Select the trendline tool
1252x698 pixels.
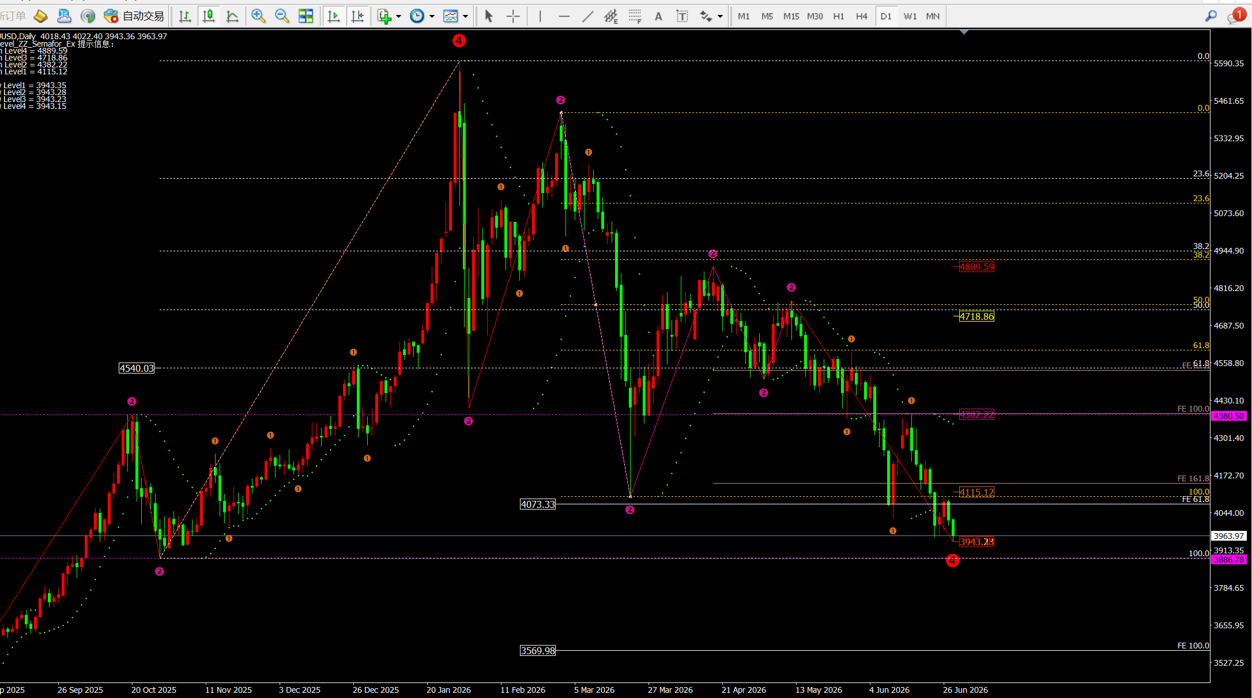588,16
